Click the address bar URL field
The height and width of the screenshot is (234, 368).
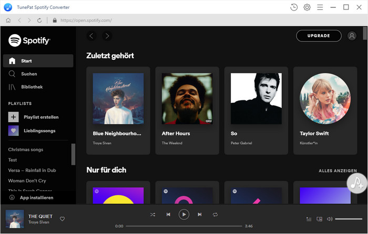pyautogui.click(x=86, y=20)
